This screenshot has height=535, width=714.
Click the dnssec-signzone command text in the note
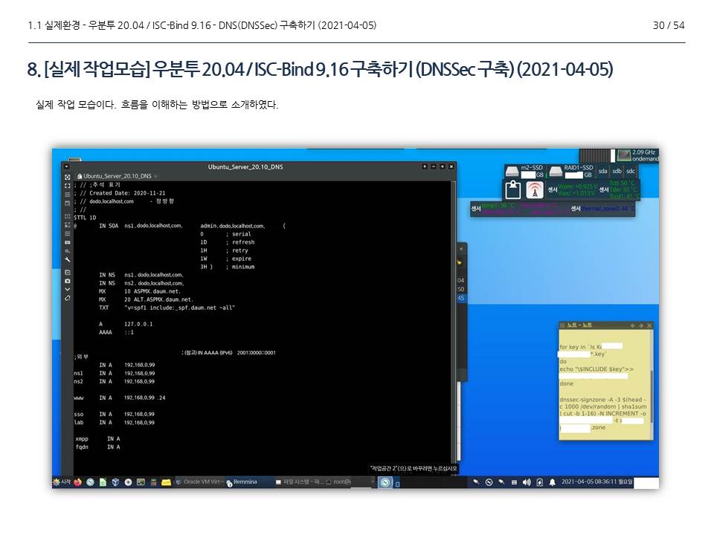click(x=603, y=414)
